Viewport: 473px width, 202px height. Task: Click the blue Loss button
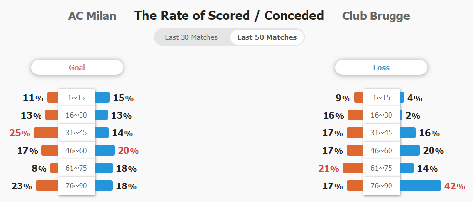pyautogui.click(x=381, y=67)
